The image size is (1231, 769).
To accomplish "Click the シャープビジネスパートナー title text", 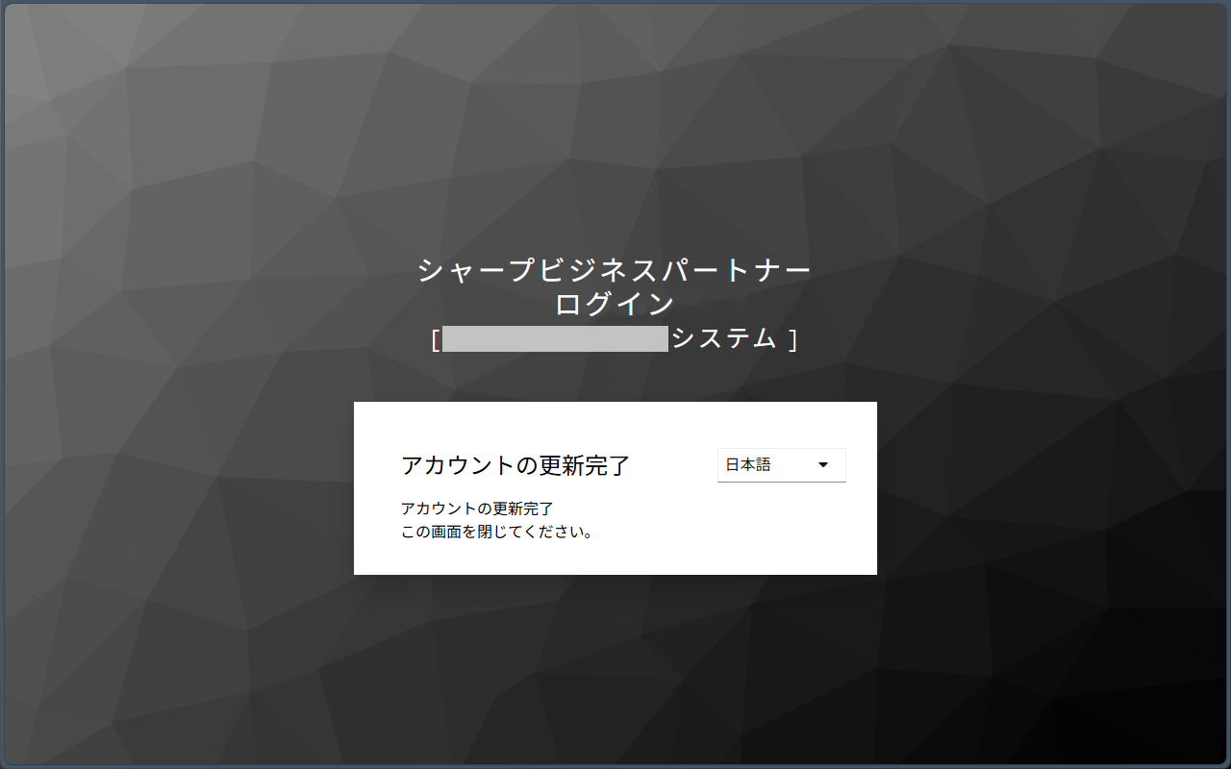I will [x=615, y=271].
